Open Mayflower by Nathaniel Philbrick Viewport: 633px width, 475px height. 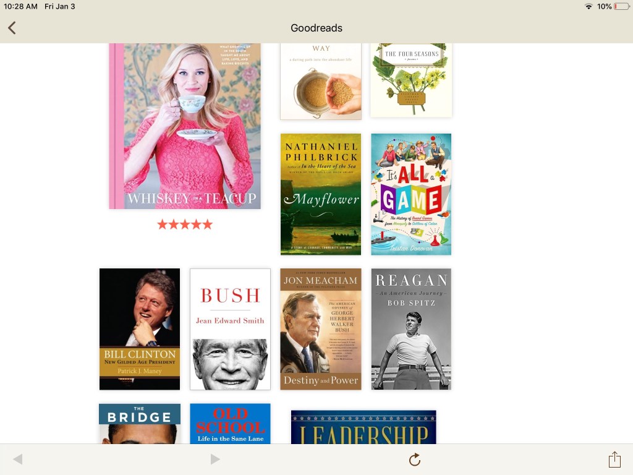[321, 194]
